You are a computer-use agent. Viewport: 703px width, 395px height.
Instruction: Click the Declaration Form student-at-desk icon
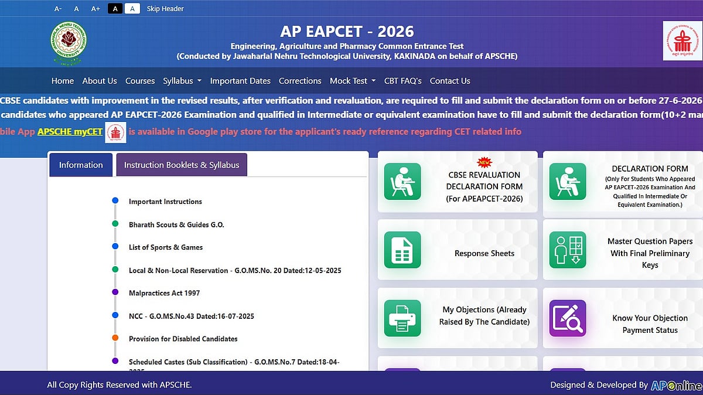click(x=568, y=182)
